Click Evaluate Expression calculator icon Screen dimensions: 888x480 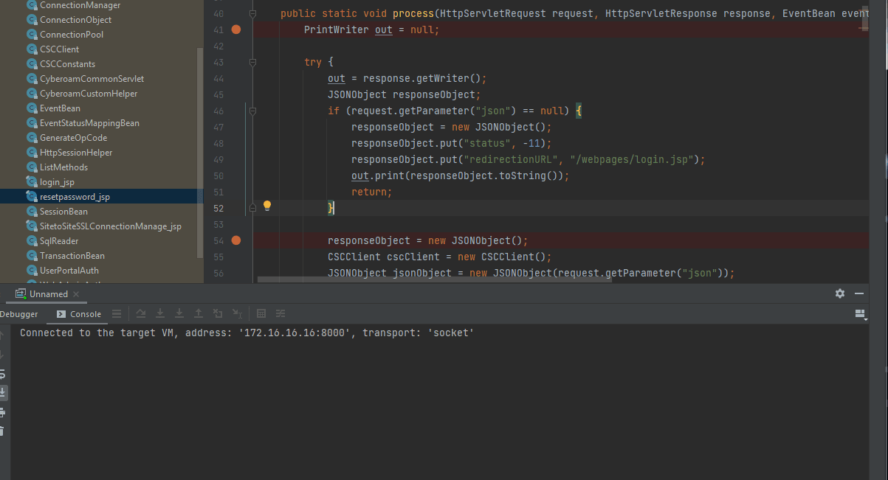261,313
